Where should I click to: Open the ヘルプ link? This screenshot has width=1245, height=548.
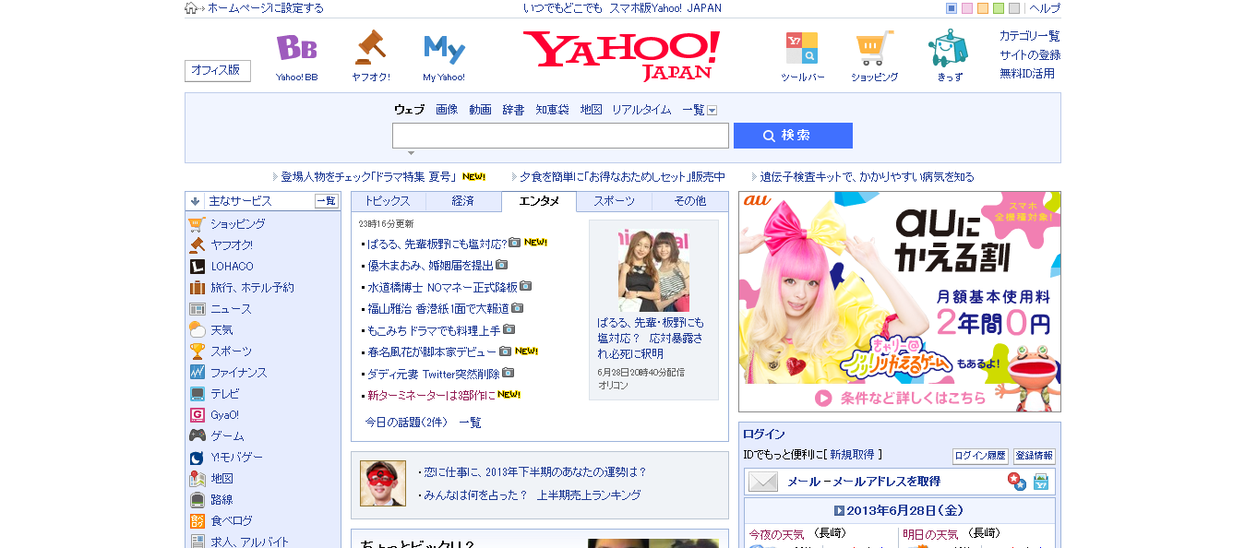pyautogui.click(x=1045, y=8)
